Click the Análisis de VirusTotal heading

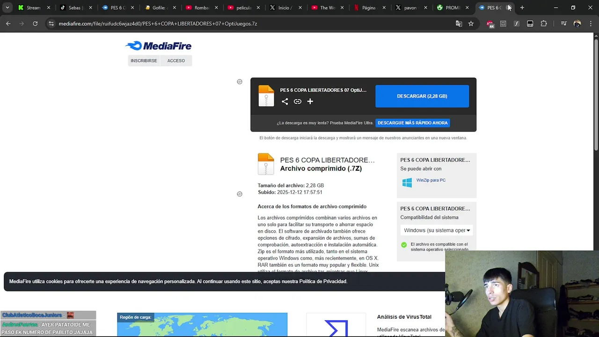[x=404, y=317]
